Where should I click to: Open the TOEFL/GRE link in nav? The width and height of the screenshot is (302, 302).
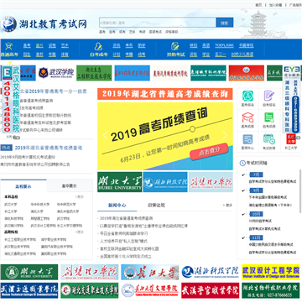click(224, 45)
